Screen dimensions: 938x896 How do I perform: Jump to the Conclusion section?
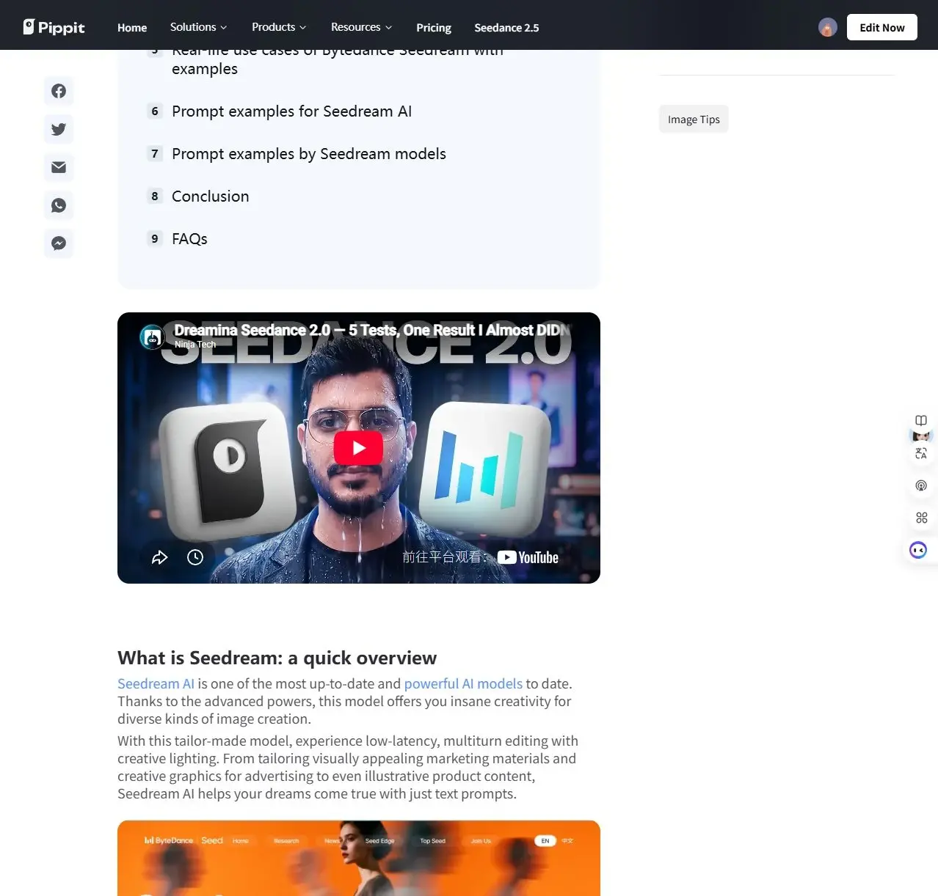[x=211, y=197]
